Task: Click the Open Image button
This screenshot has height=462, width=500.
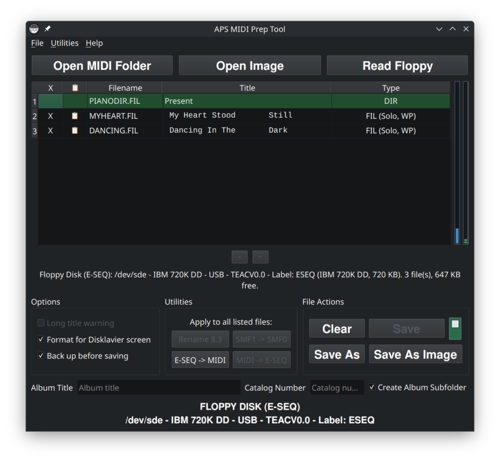Action: [250, 65]
